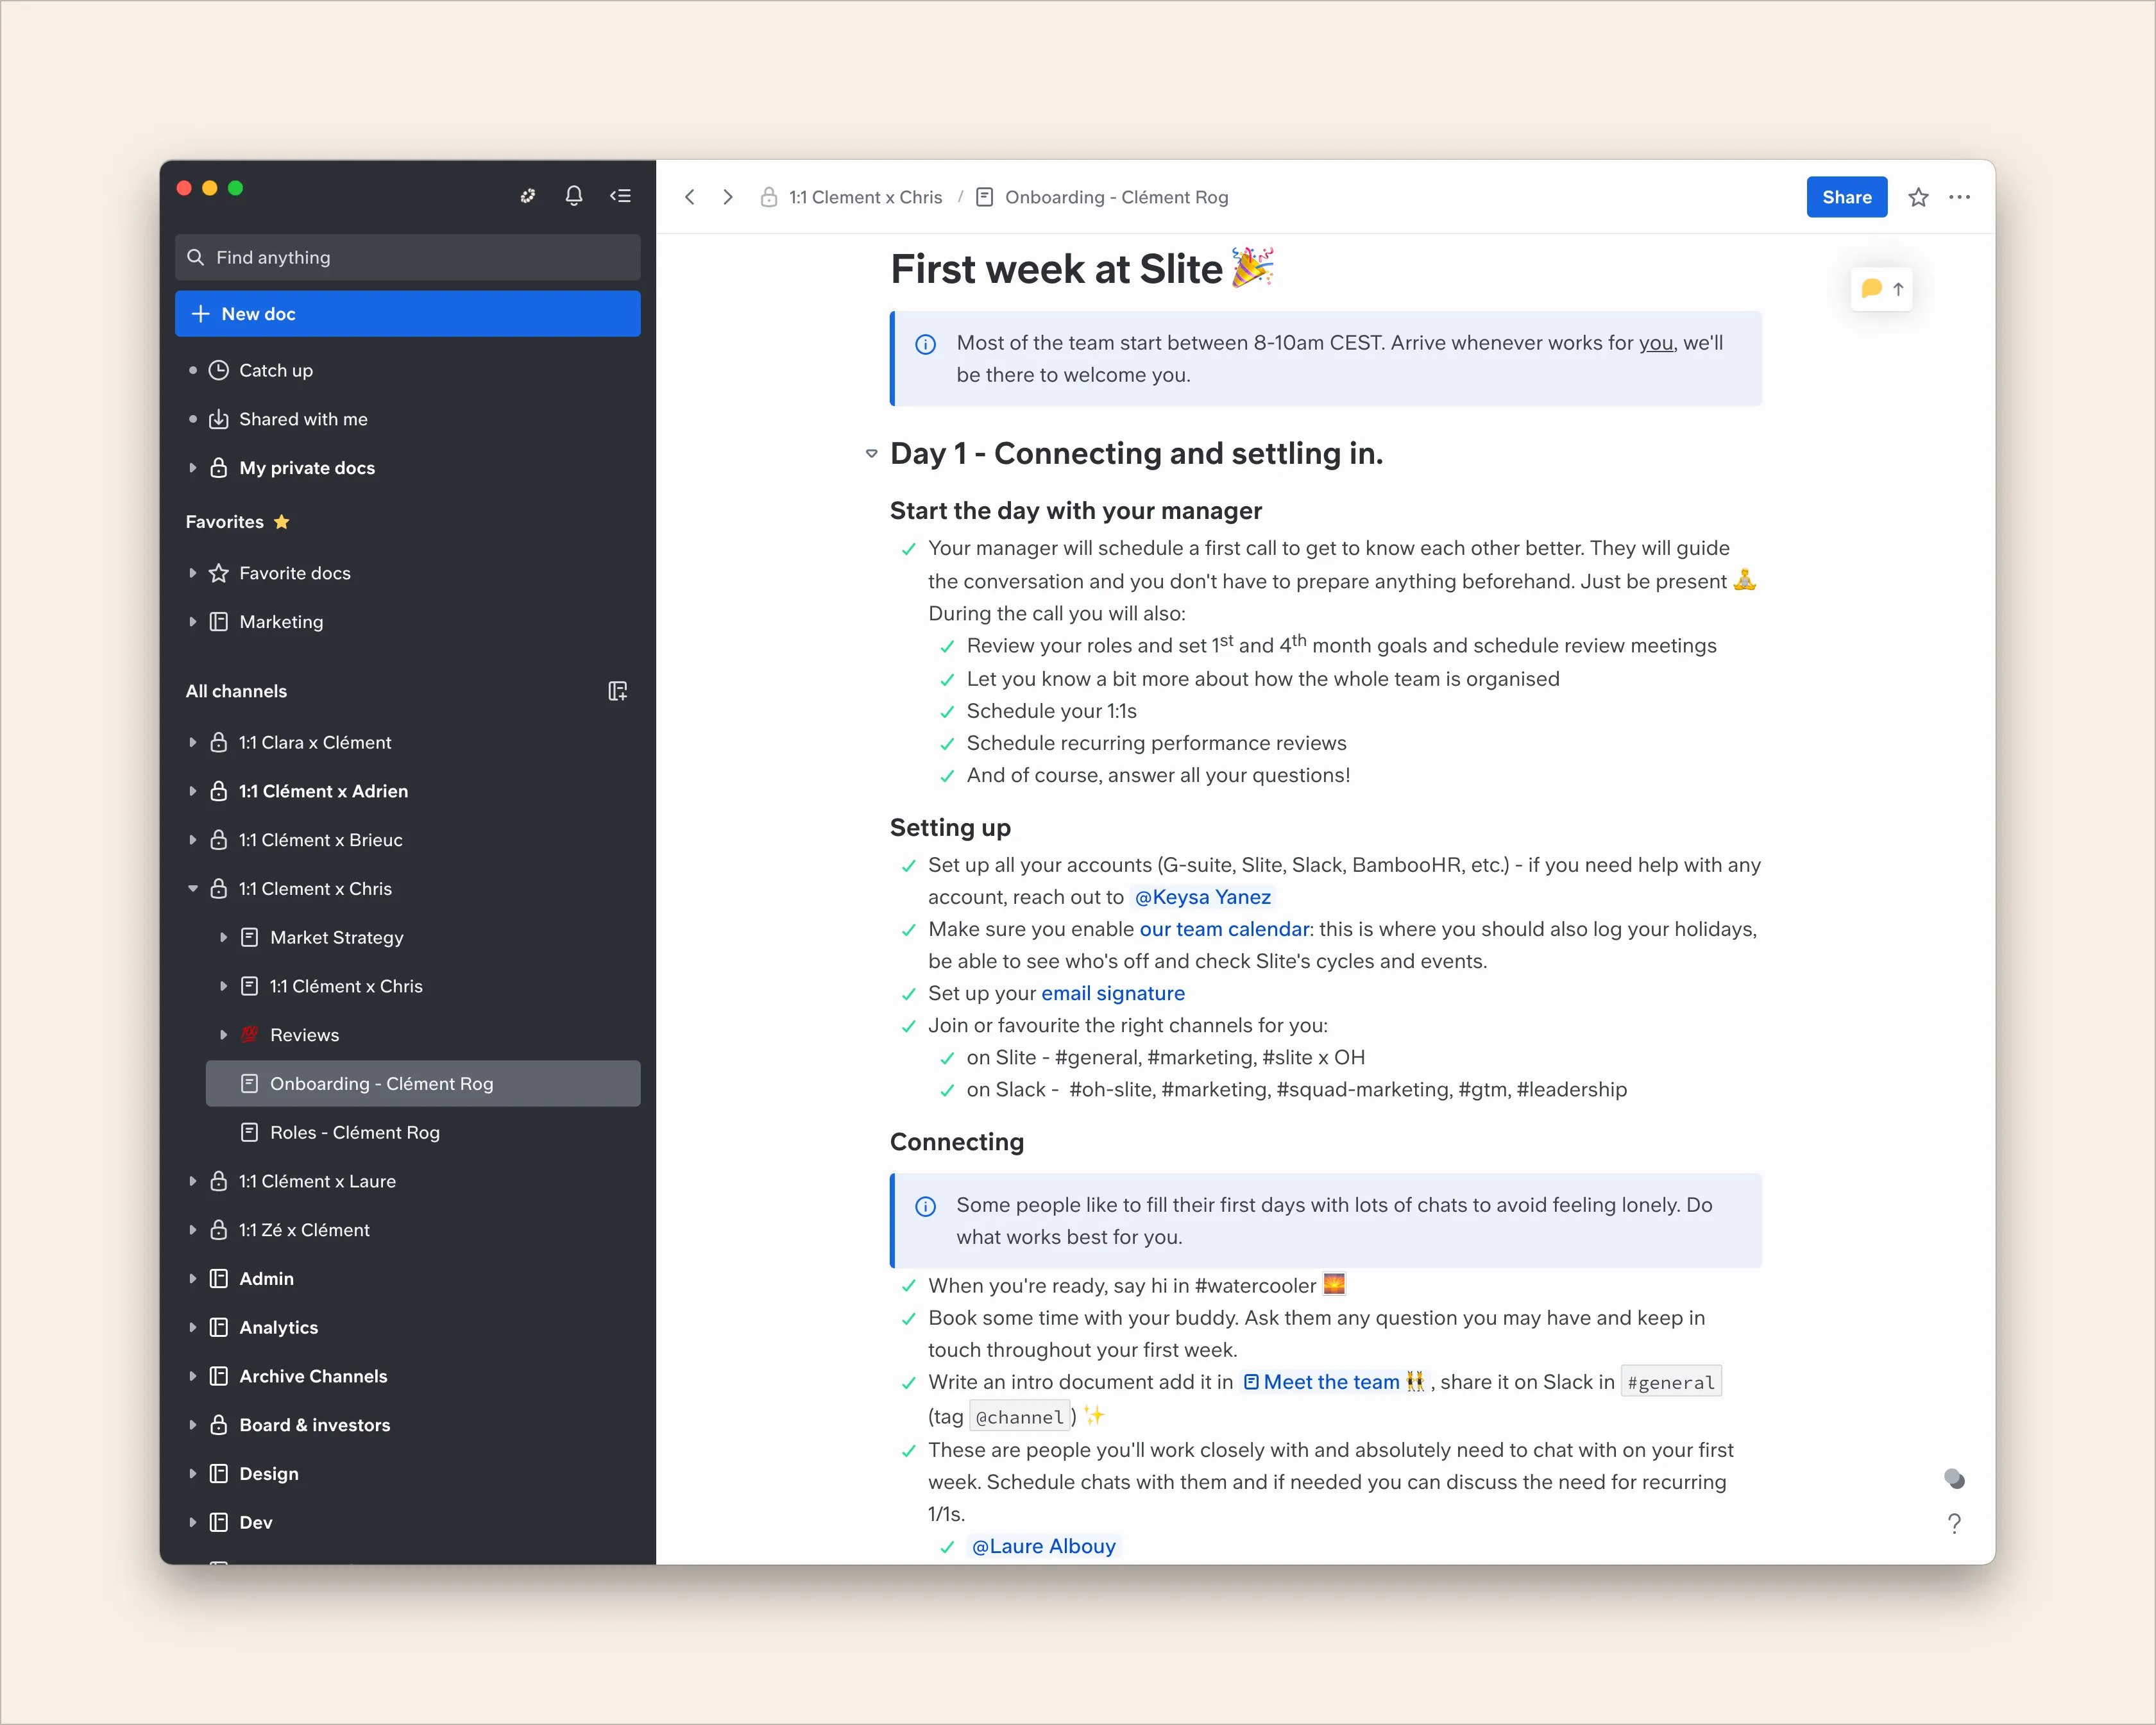Viewport: 2156px width, 1725px height.
Task: Collapse the Day 1 heading section
Action: [872, 454]
